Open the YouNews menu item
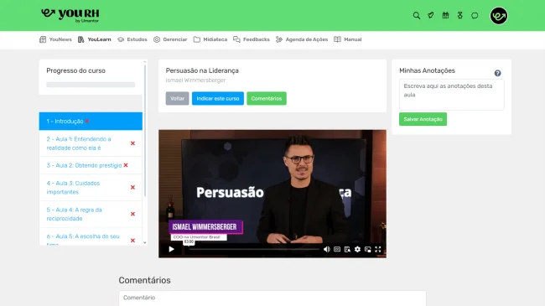This screenshot has height=306, width=545. click(x=55, y=39)
